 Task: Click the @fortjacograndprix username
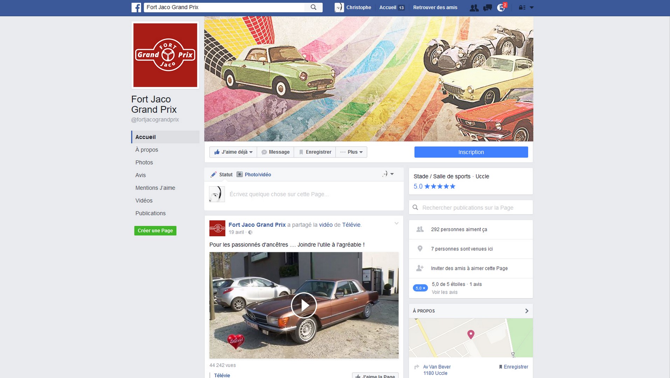(155, 120)
